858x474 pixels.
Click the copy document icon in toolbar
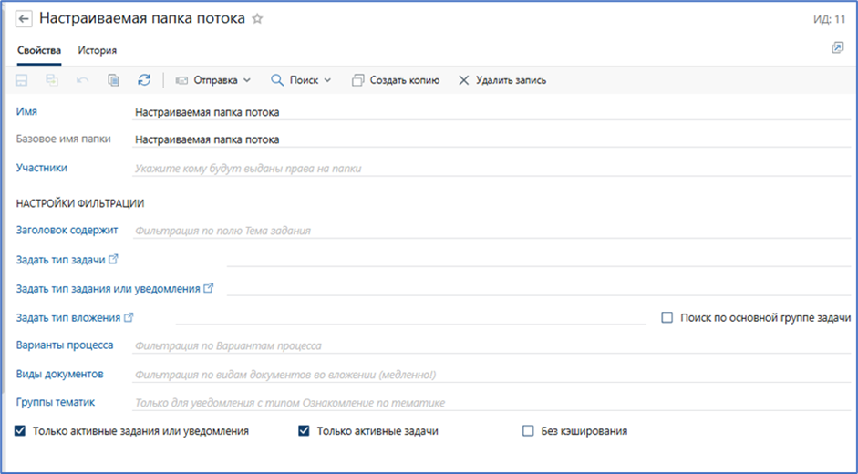tap(113, 80)
